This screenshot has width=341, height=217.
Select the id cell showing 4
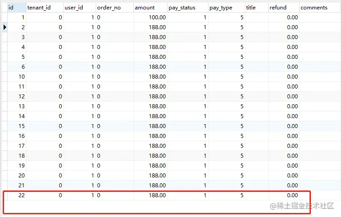(17, 47)
